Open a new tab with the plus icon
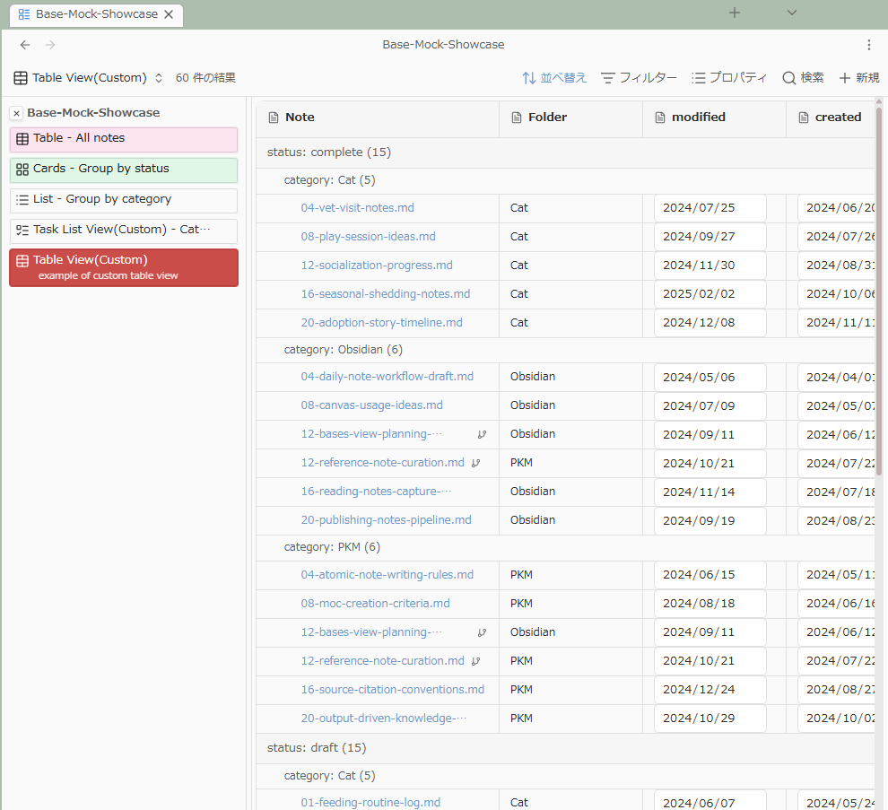This screenshot has height=810, width=888. 735,13
